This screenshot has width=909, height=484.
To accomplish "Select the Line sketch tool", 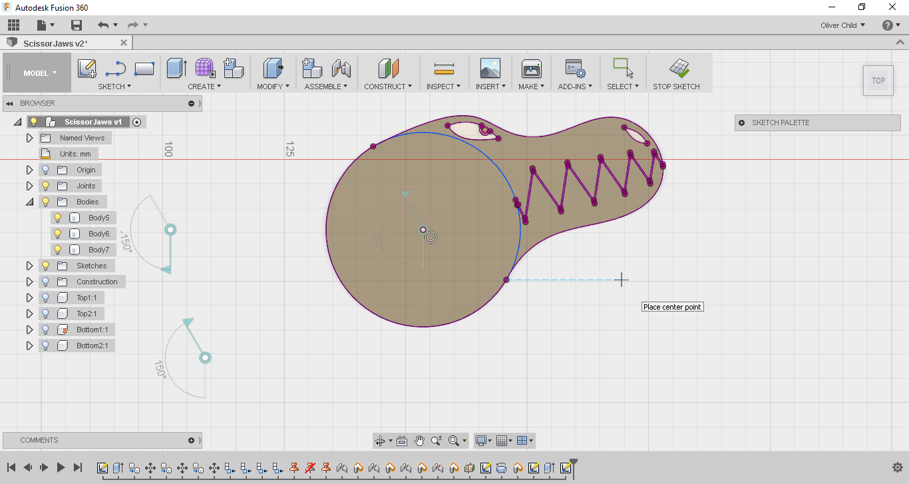I will point(116,69).
